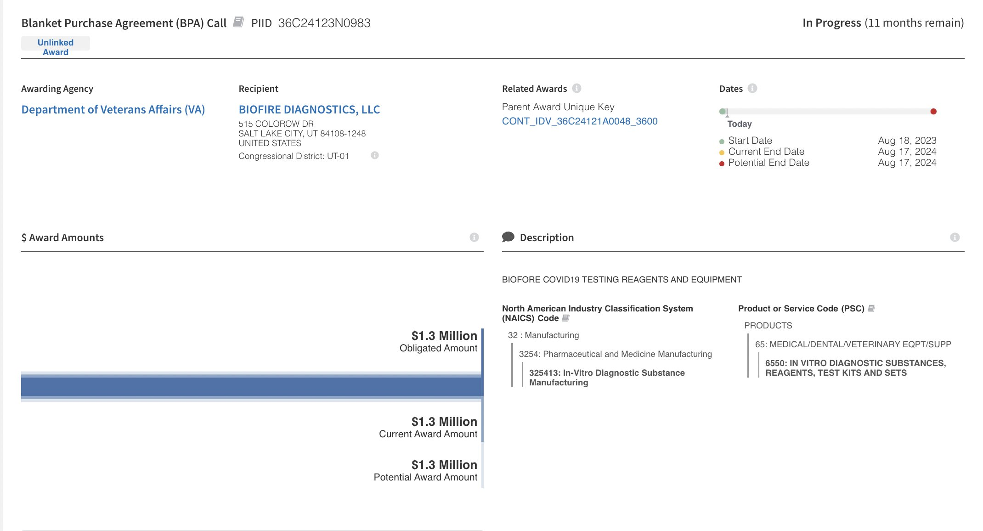Open BIOFIRE DIAGNOSTICS, LLC recipient link
Screen dimensions: 983x531
[x=309, y=109]
